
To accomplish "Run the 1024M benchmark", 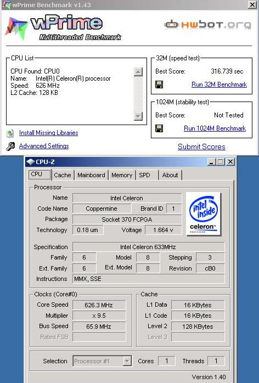I will (x=215, y=128).
